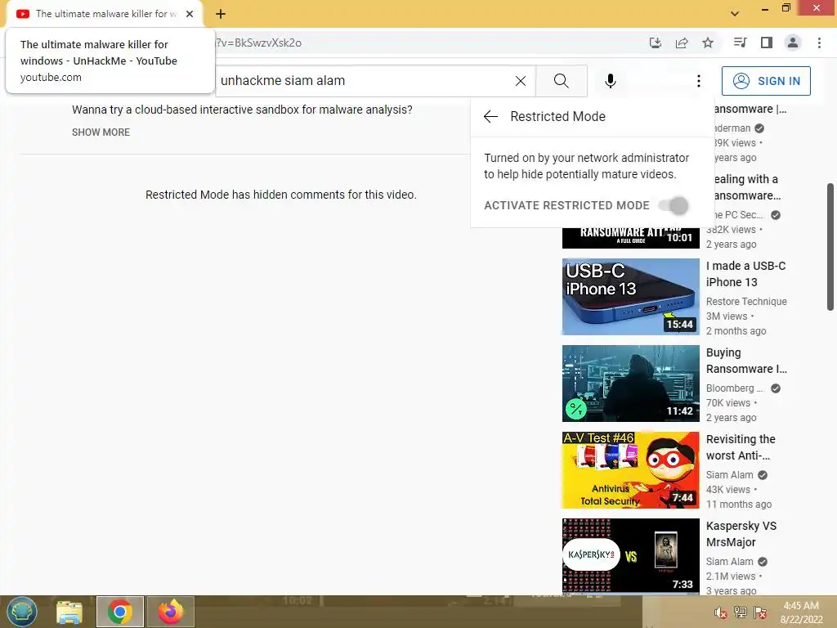Open Revisiting the worst Anti- video title
The width and height of the screenshot is (837, 628).
741,447
